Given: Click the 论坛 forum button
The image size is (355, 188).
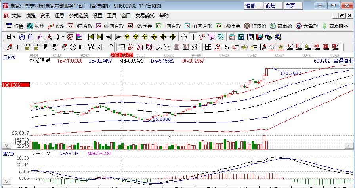Looking at the screenshot, I should tap(273, 6).
